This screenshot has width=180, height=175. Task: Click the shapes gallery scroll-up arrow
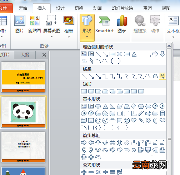point(169,46)
